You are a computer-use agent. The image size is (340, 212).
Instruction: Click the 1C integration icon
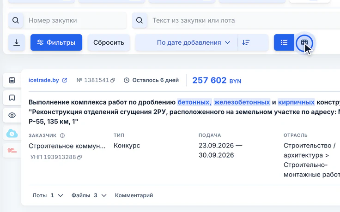12,150
